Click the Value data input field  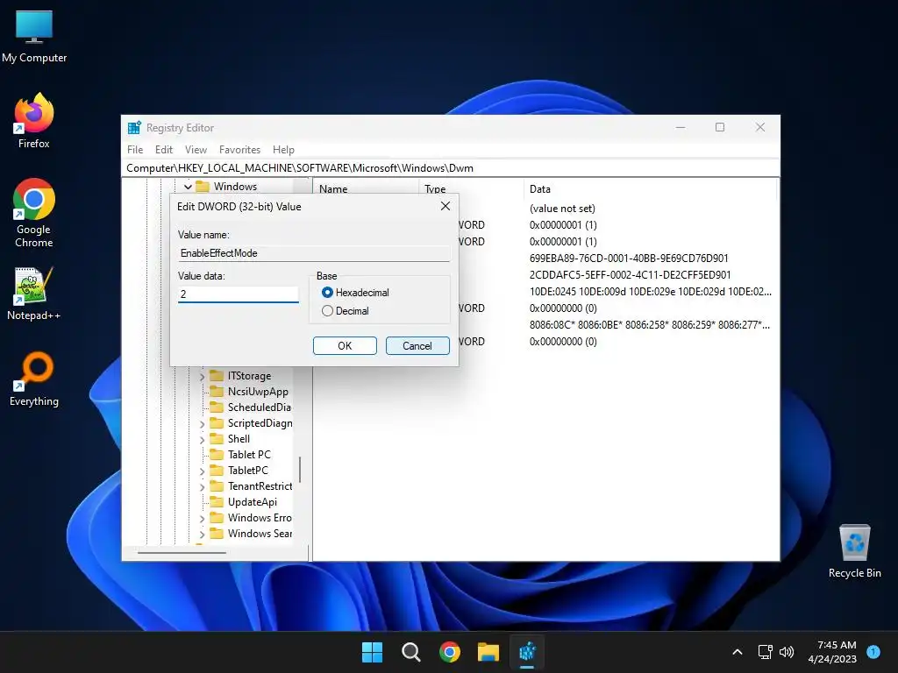239,294
